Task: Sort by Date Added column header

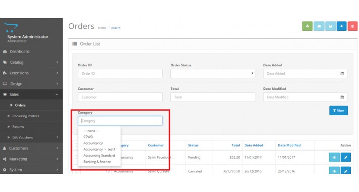Action: coord(254,146)
